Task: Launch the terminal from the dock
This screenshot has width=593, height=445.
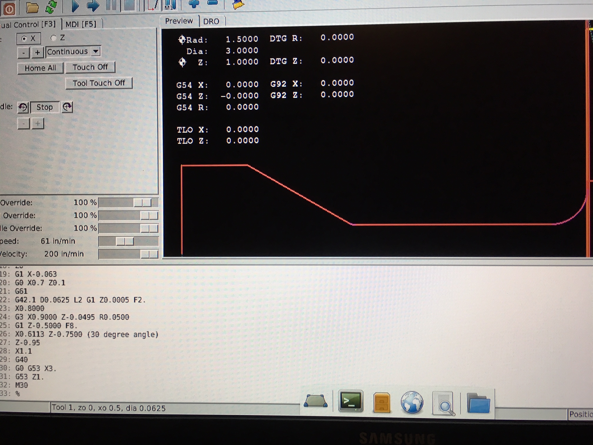Action: [x=351, y=401]
